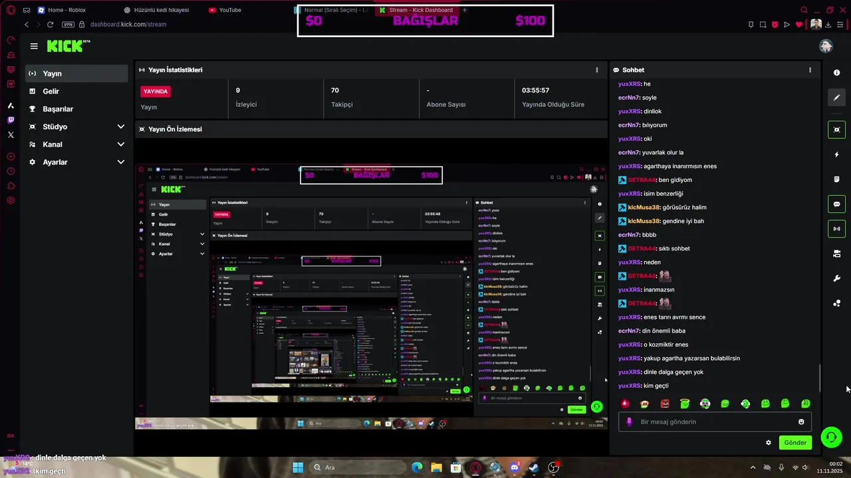The height and width of the screenshot is (478, 851).
Task: Open Twitch from Opera sidebar
Action: point(11,120)
